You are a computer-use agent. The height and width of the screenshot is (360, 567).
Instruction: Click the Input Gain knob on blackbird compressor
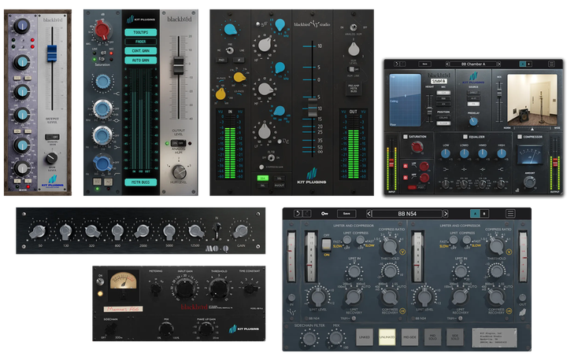click(x=185, y=289)
